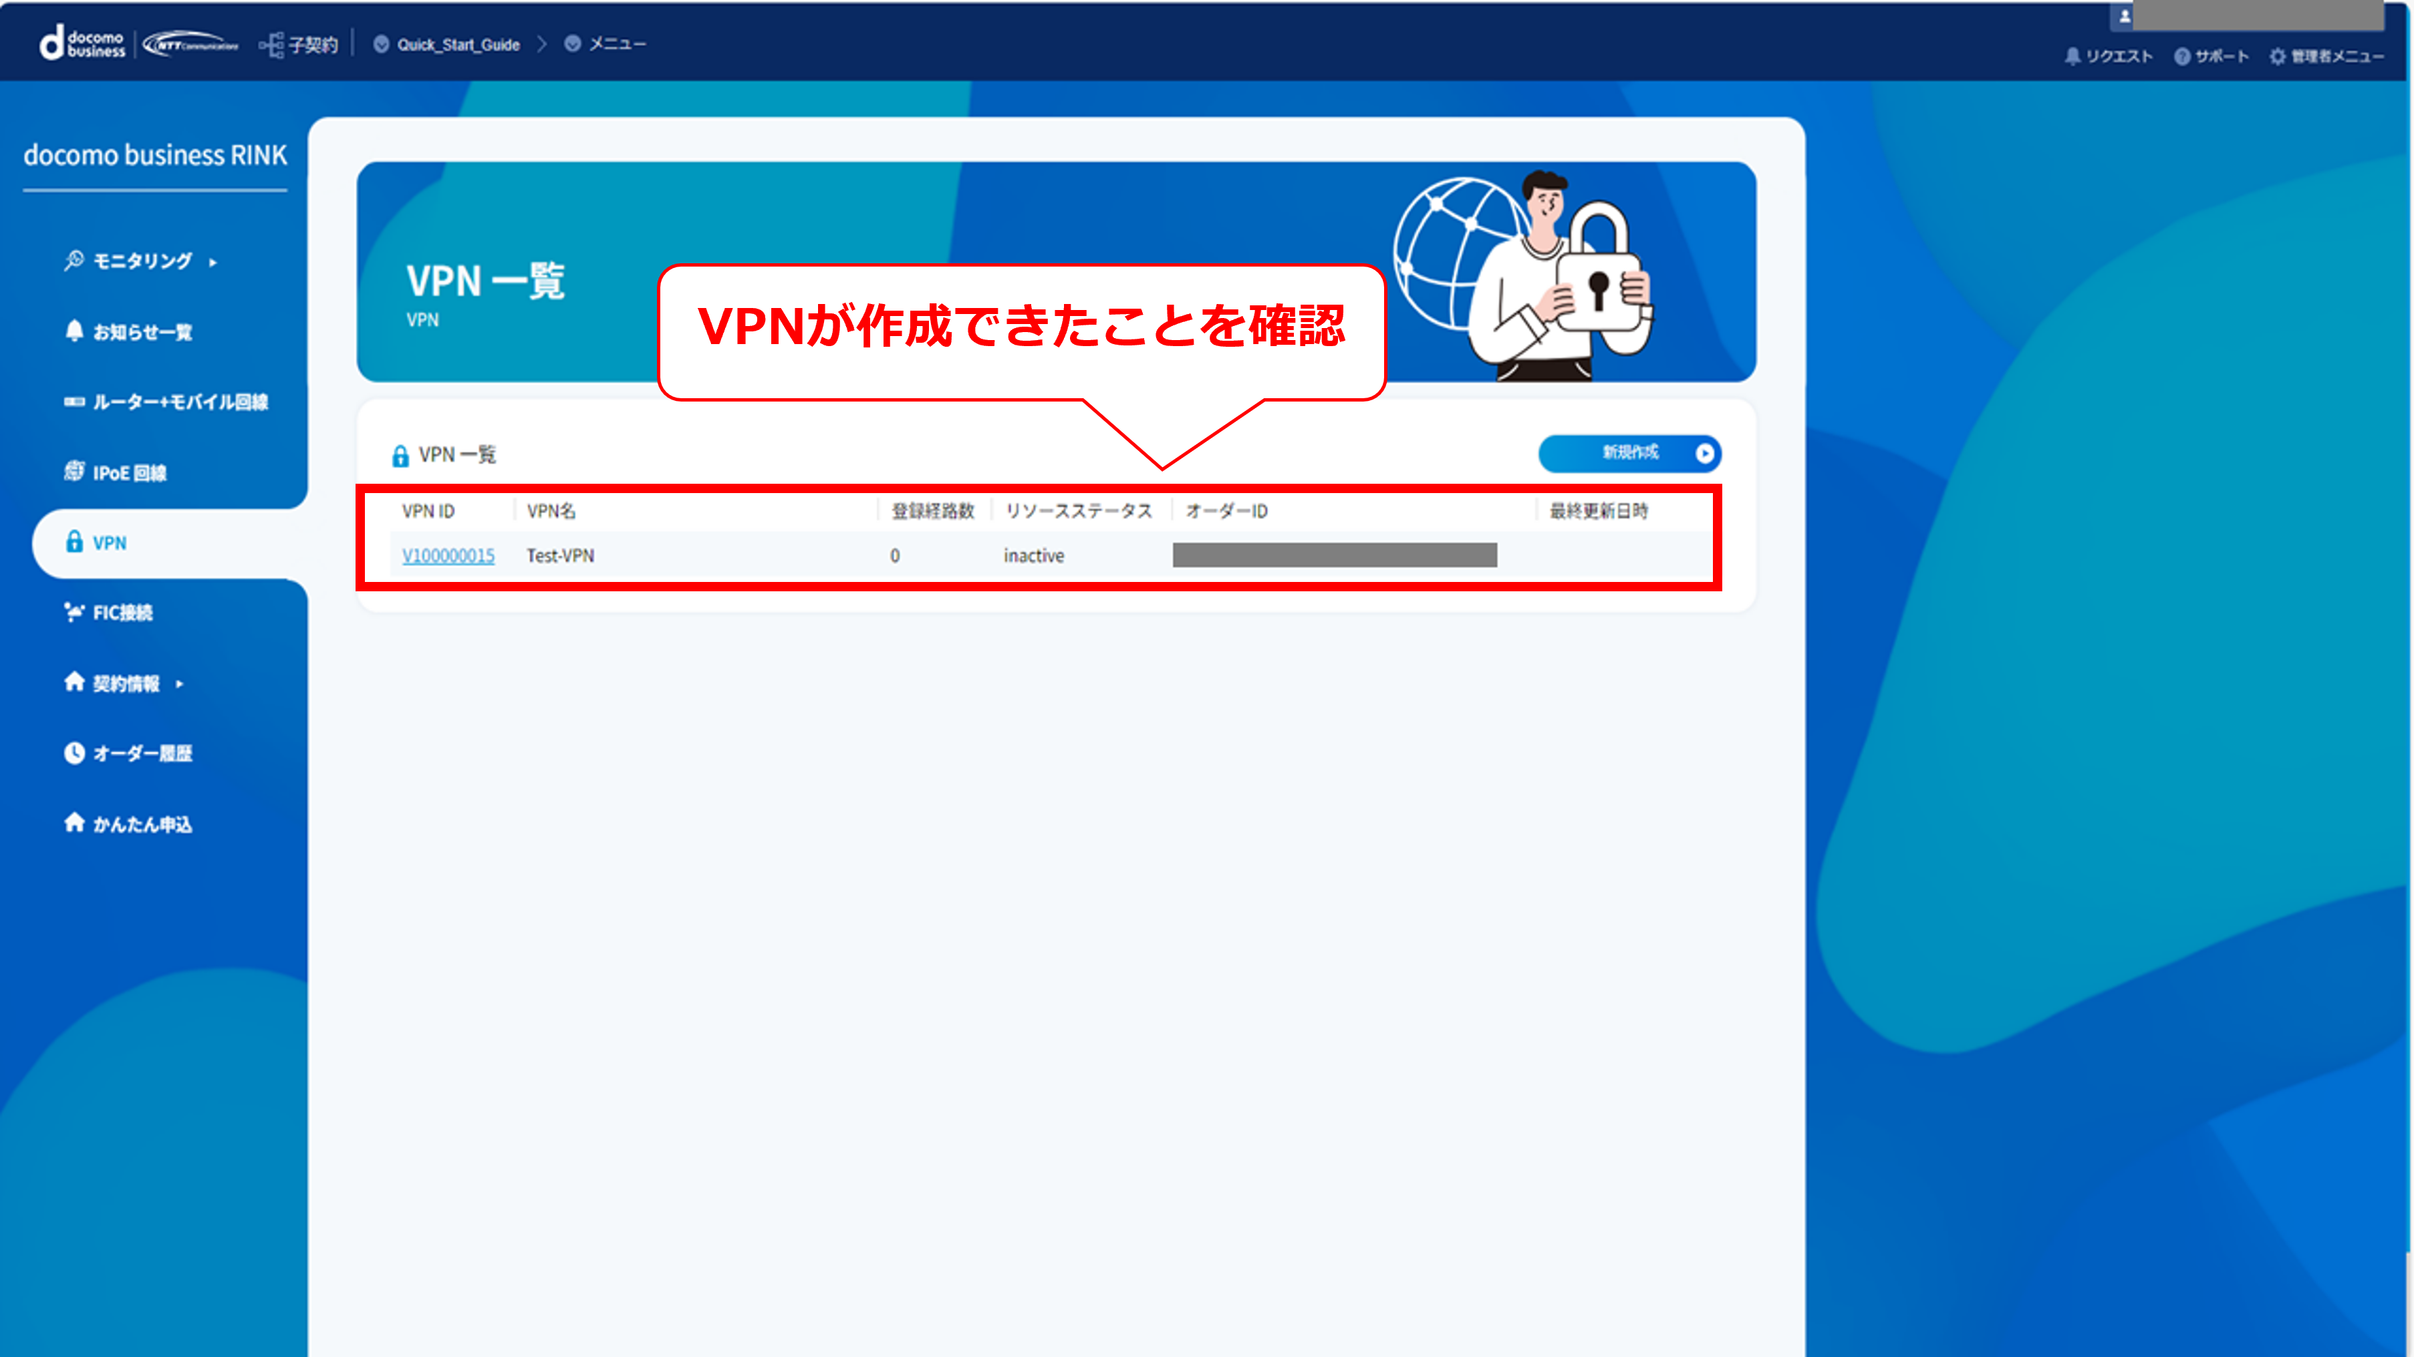The width and height of the screenshot is (2414, 1357).
Task: Click the inactive status cell
Action: [1034, 556]
